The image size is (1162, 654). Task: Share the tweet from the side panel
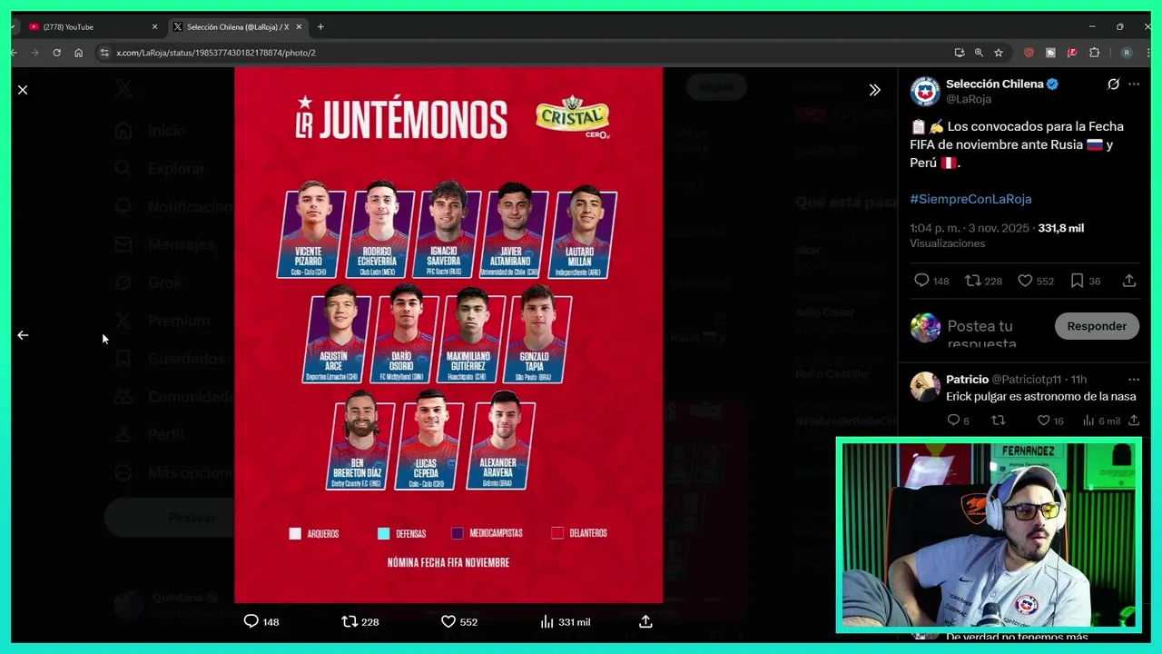[x=1129, y=281]
